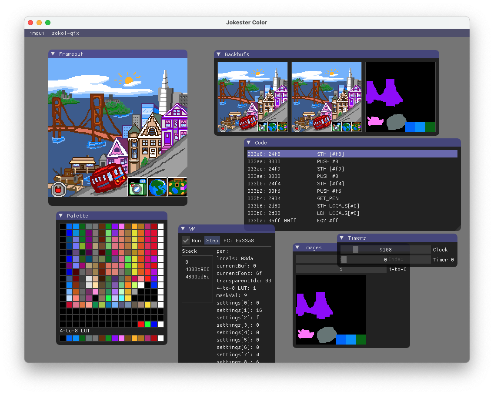The image size is (494, 395).
Task: Select code line 033b8 LDH LOCALS[#0]
Action: tap(352, 213)
